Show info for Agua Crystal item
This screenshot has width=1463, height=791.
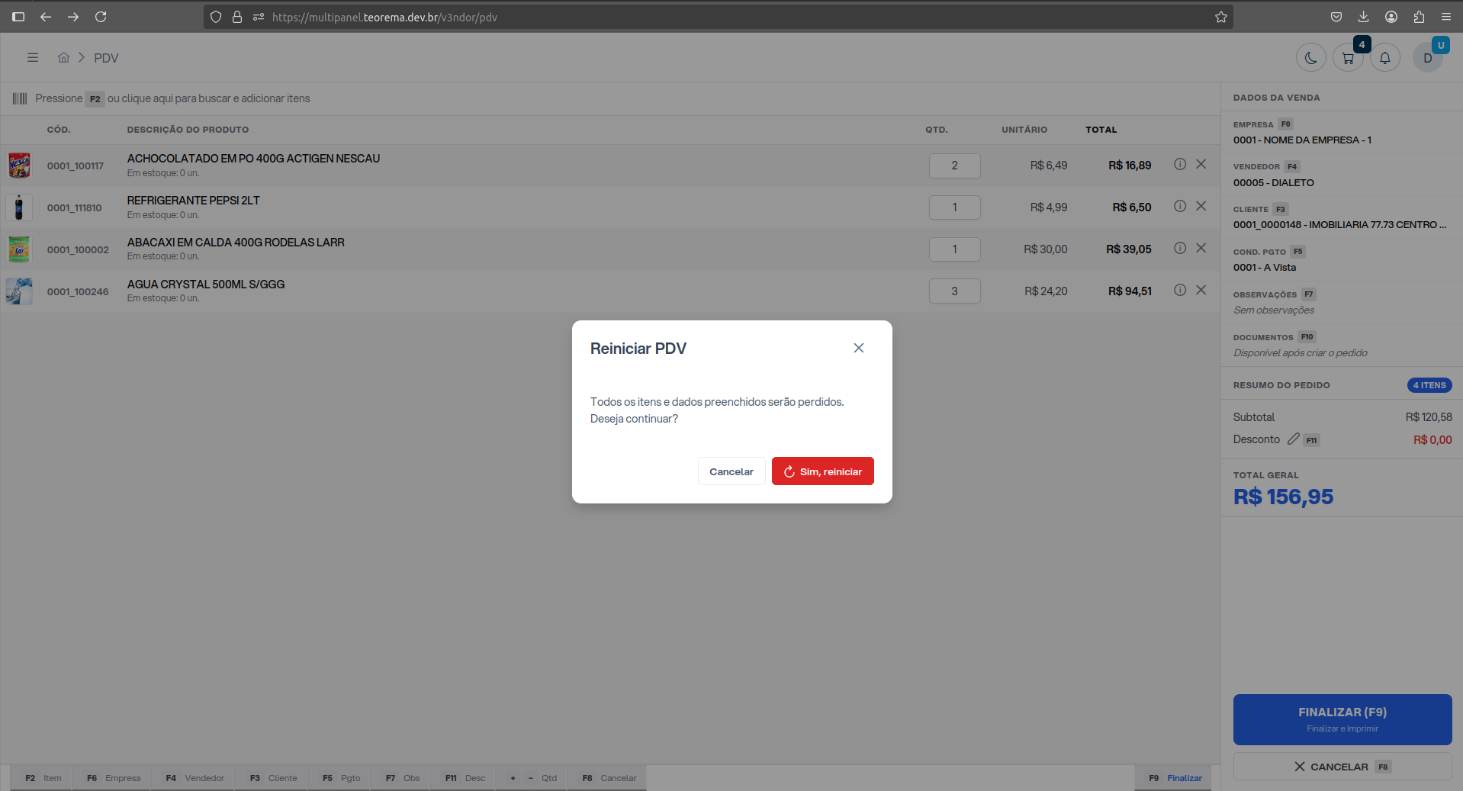(x=1179, y=290)
